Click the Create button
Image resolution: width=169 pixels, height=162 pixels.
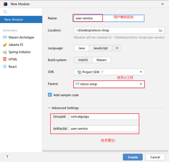click(133, 157)
